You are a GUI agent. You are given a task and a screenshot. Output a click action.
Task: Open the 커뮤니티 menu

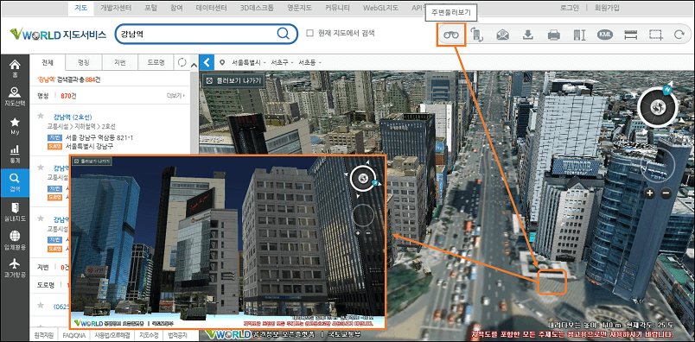(x=337, y=8)
